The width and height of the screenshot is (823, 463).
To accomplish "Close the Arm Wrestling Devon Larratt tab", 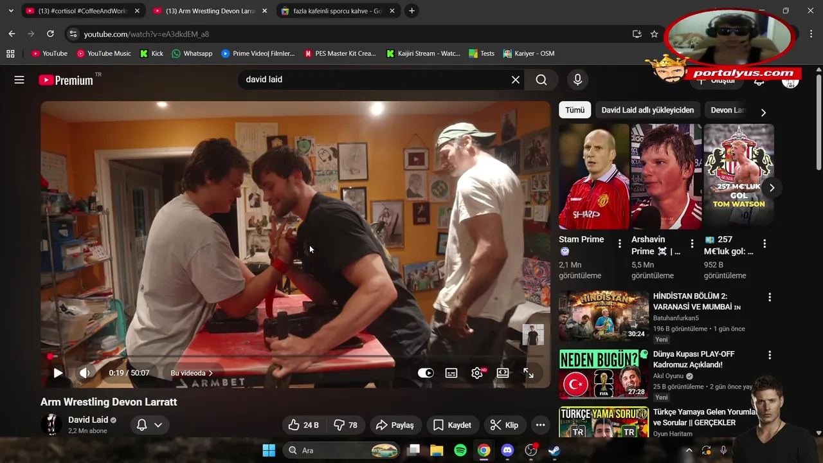I will coord(264,11).
